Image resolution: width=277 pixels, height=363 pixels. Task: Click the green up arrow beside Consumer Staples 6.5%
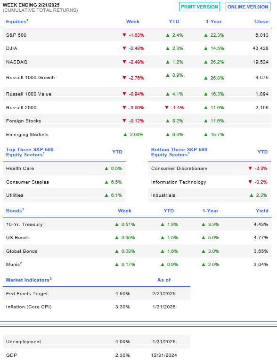tap(106, 182)
